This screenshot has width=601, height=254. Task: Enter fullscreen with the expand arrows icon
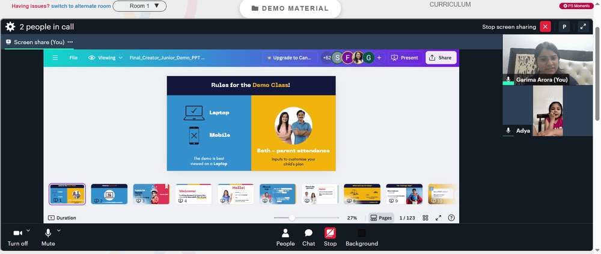point(583,27)
